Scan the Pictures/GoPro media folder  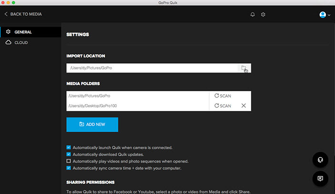click(x=223, y=96)
